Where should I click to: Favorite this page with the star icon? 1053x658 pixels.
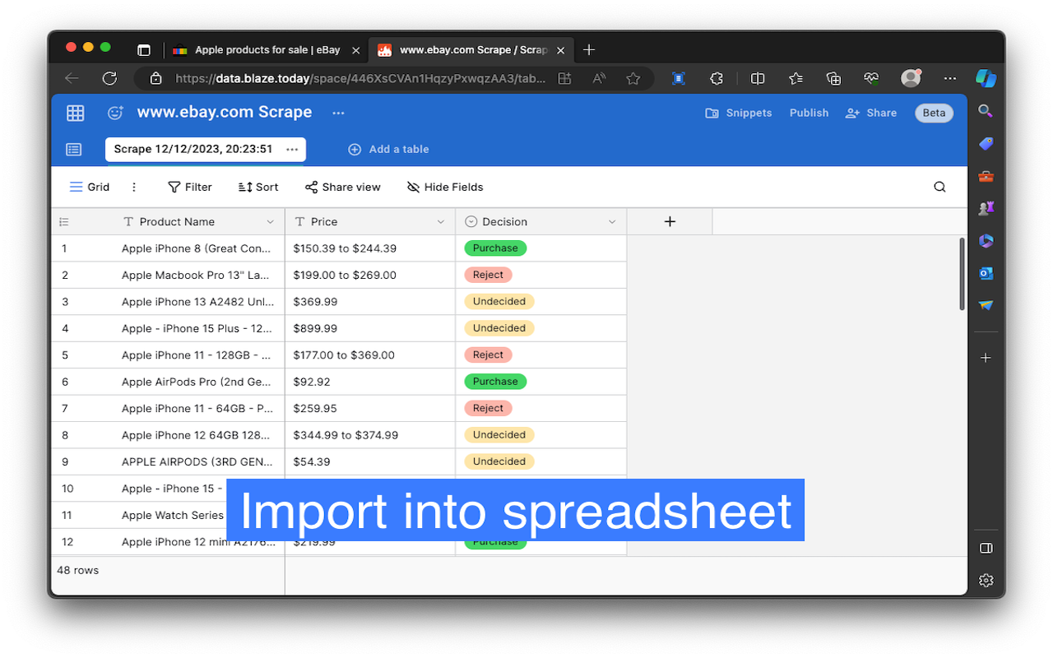coord(633,78)
